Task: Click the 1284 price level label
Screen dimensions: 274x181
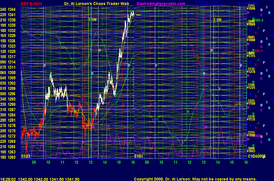Action: pos(11,115)
